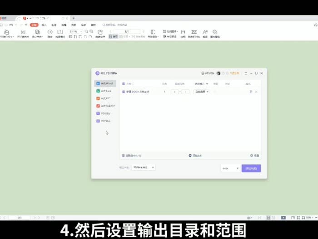The image size is (318, 239).
Task: Click PDF to Image toolbar icon
Action: click(x=23, y=34)
